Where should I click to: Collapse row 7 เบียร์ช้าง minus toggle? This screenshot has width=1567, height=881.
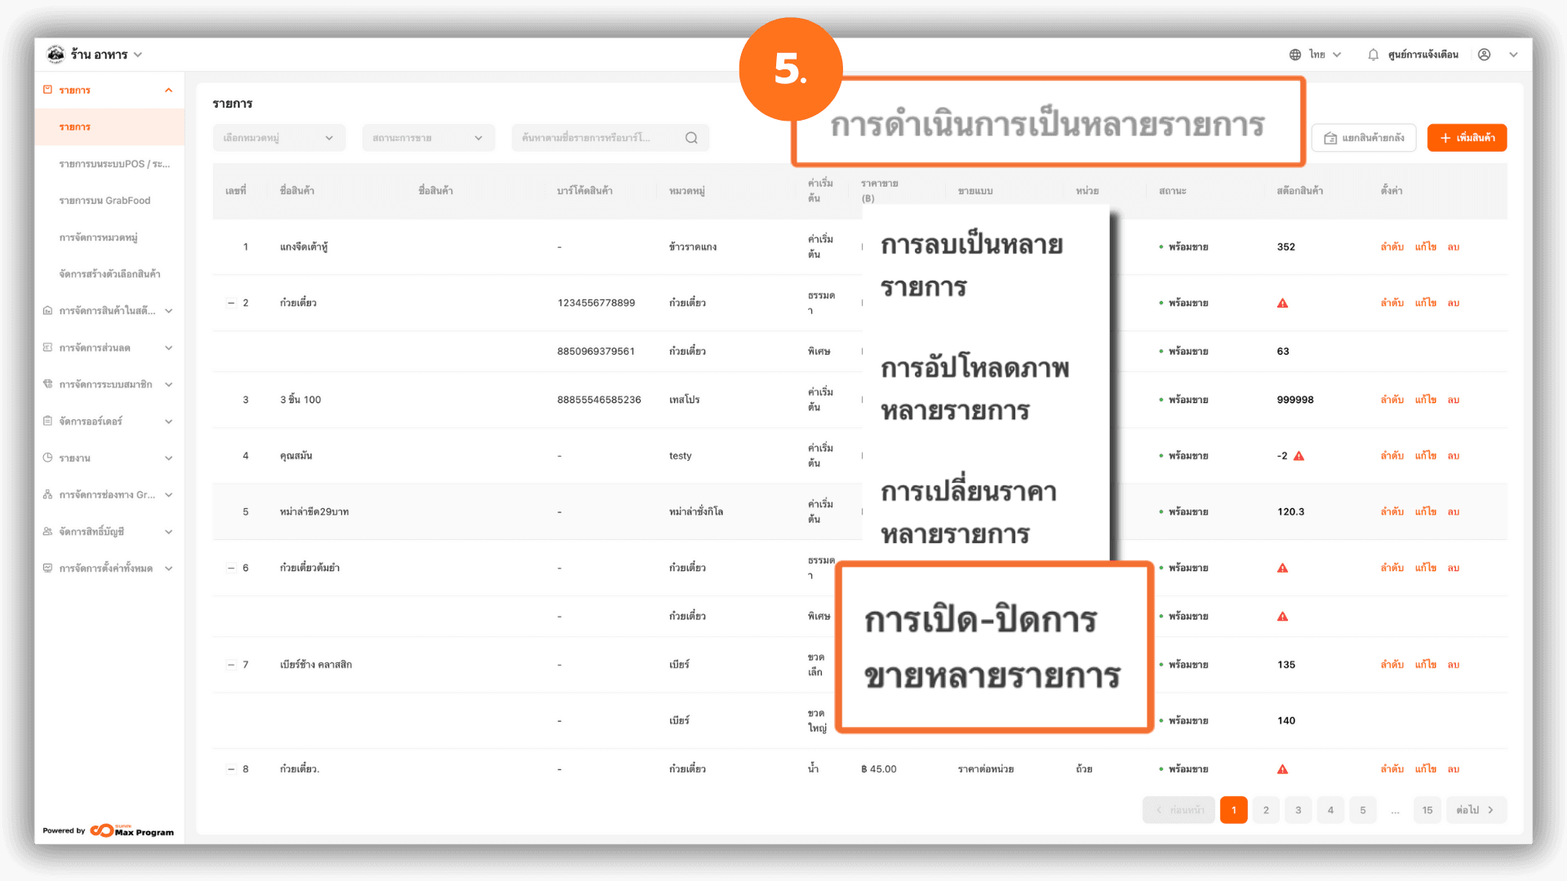point(231,665)
